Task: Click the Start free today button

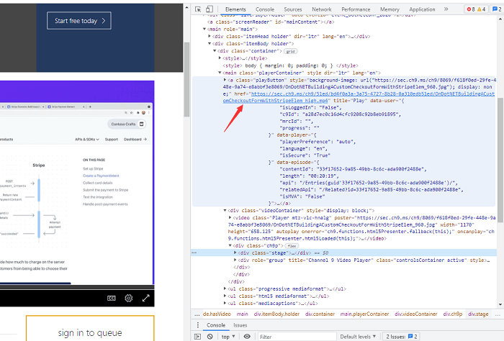Action: click(79, 21)
